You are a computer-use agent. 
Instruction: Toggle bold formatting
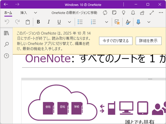(38, 22)
